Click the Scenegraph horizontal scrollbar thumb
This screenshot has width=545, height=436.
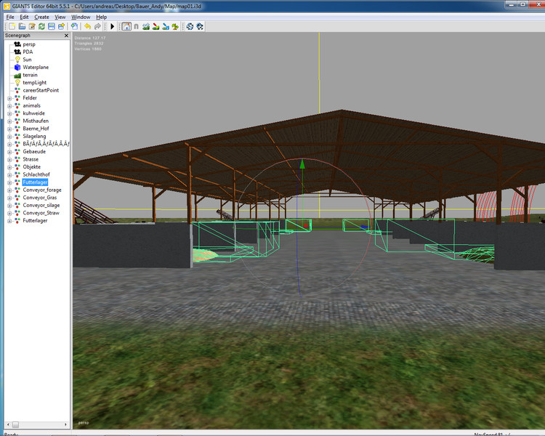15,424
